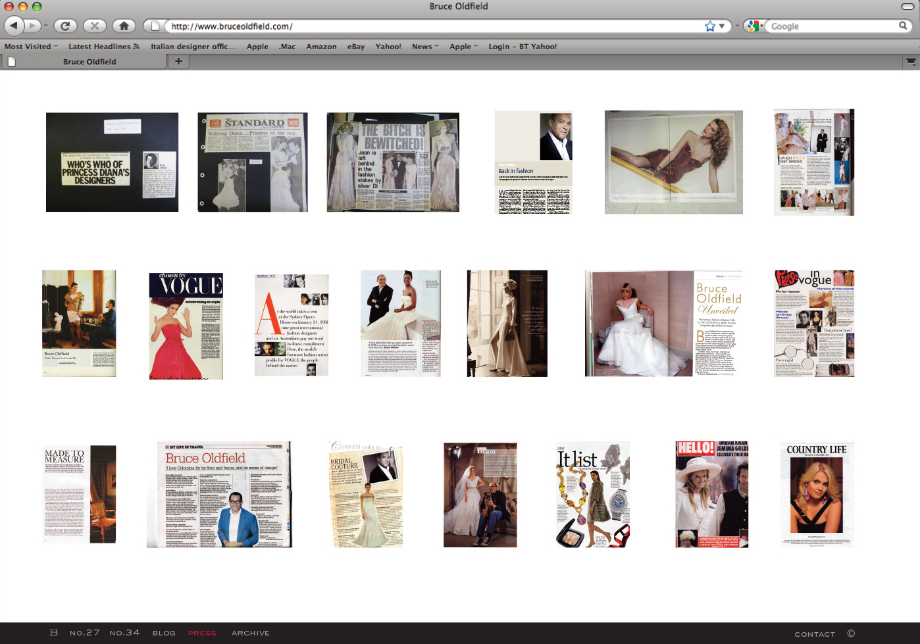920x644 pixels.
Task: Go back to the previous page
Action: 14,26
